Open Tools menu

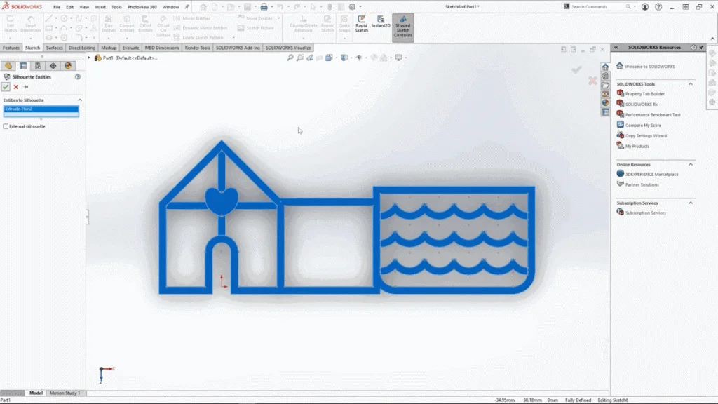117,7
